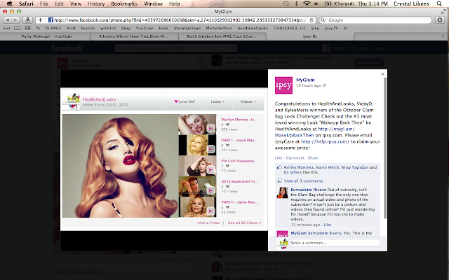Open the History menu

(x=96, y=3)
